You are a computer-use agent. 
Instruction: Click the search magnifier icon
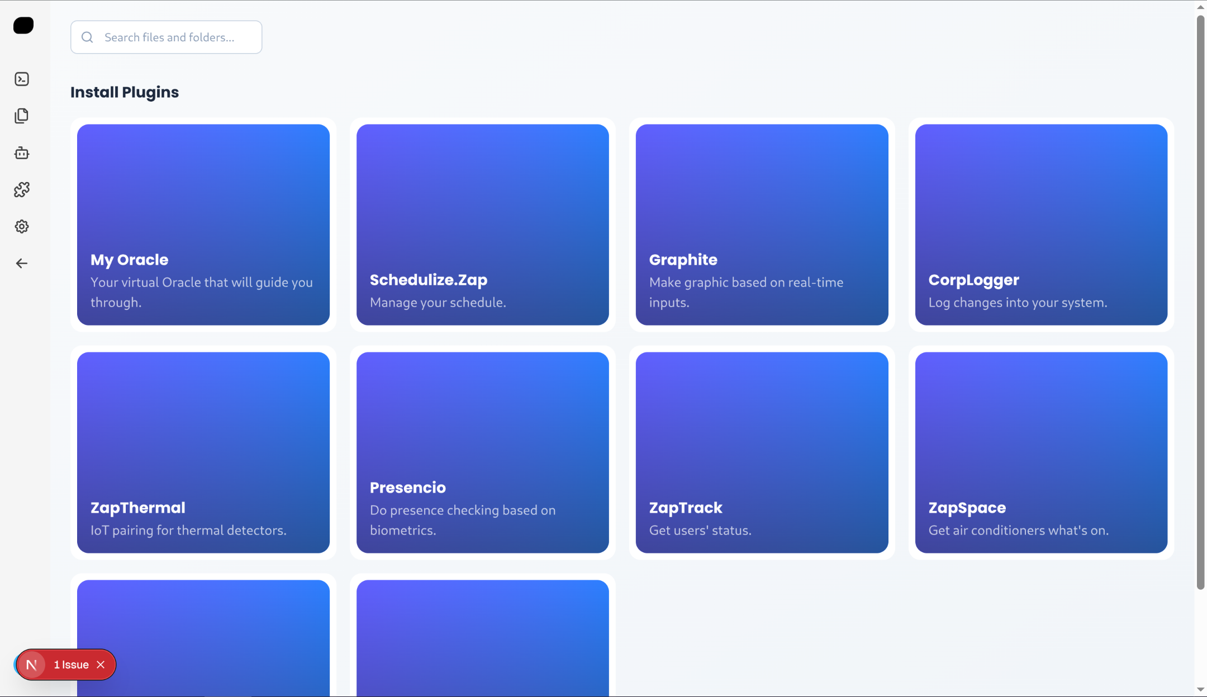(87, 37)
